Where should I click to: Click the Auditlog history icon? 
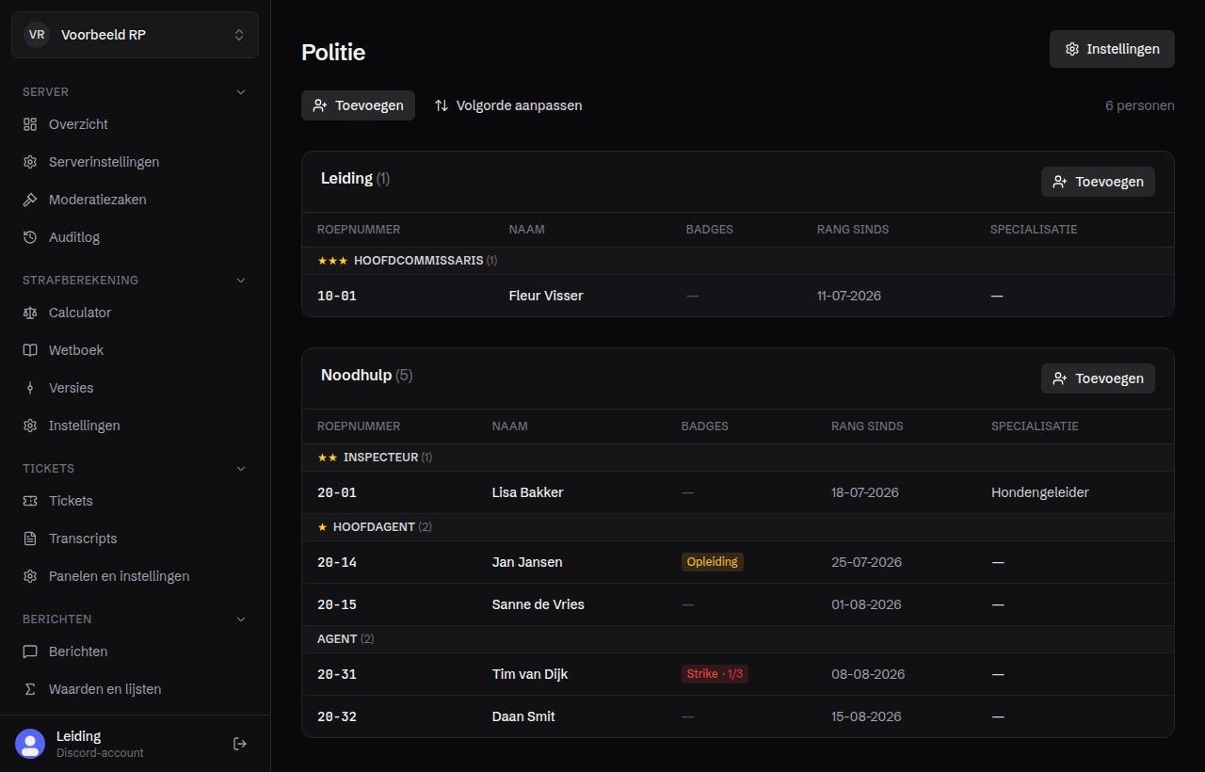click(30, 237)
